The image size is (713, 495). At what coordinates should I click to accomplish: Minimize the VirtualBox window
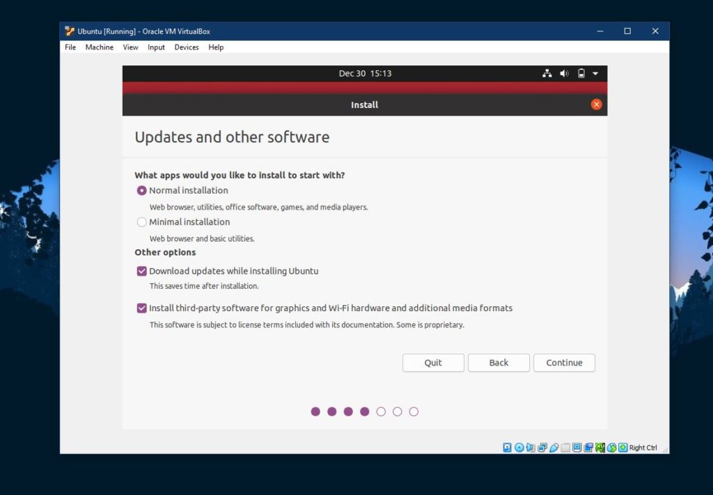click(600, 31)
